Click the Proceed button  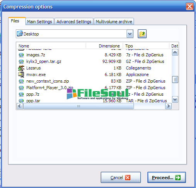pyautogui.click(x=167, y=178)
